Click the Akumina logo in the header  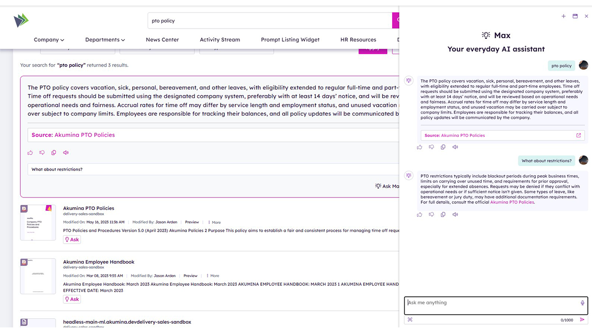21,20
